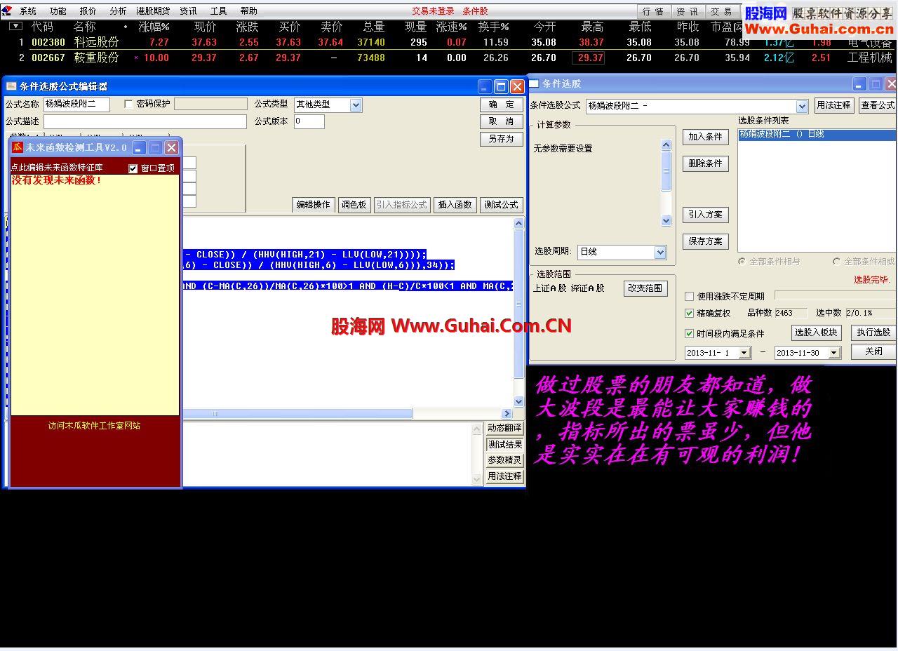Click 取消 button in formula editor

point(502,121)
